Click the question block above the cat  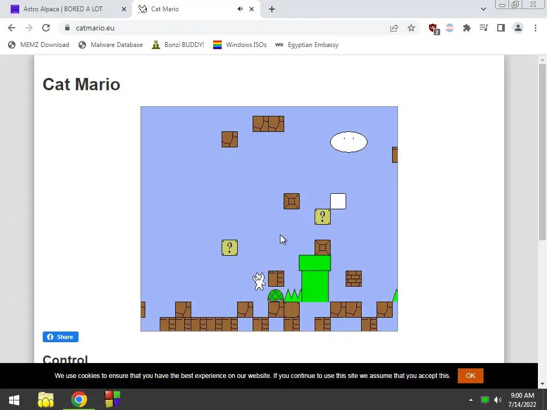click(230, 248)
